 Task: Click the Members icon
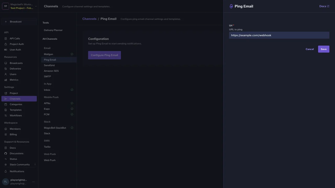[6, 129]
